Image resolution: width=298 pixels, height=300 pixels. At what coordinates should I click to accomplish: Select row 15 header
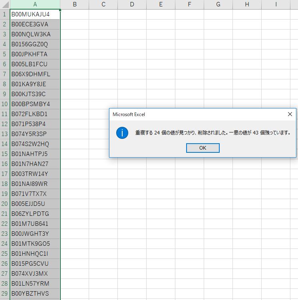(5, 154)
